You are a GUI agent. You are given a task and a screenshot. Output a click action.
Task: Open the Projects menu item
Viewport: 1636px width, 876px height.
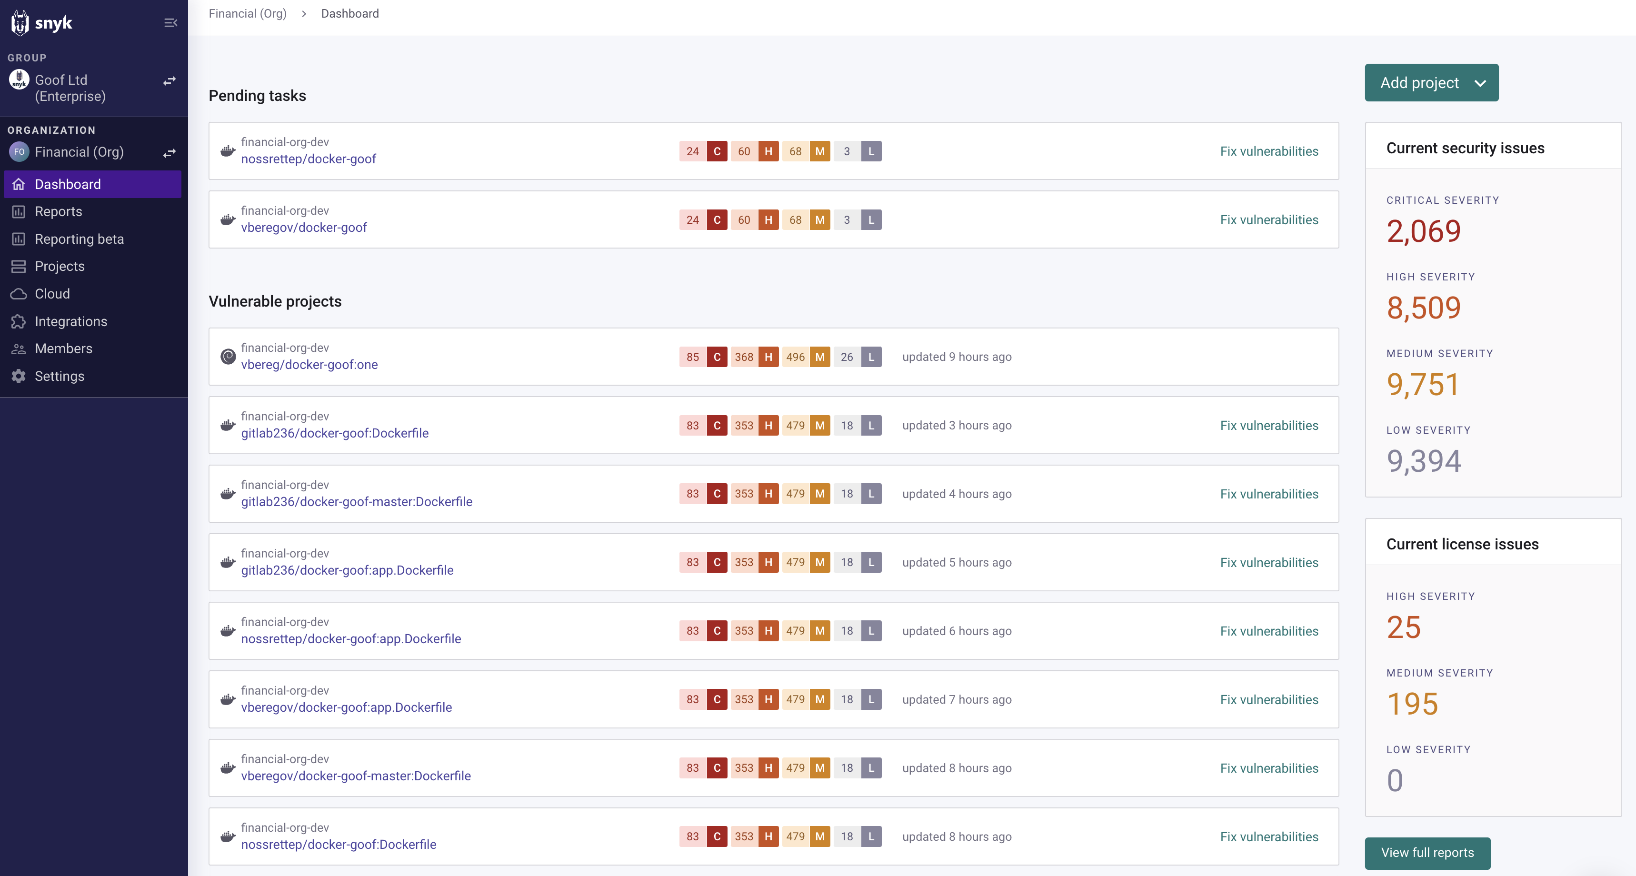point(60,266)
